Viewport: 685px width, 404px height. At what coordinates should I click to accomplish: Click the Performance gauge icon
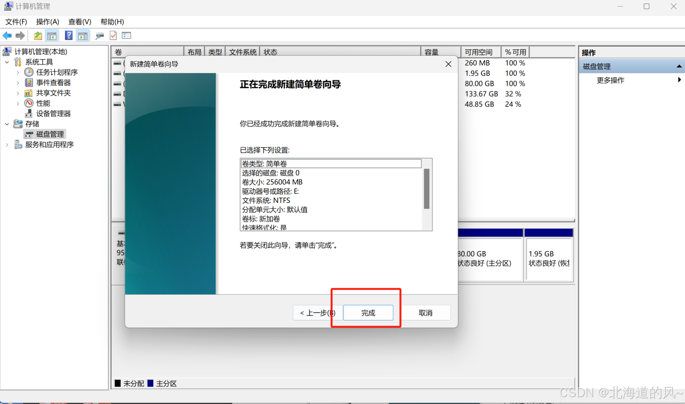[x=29, y=103]
